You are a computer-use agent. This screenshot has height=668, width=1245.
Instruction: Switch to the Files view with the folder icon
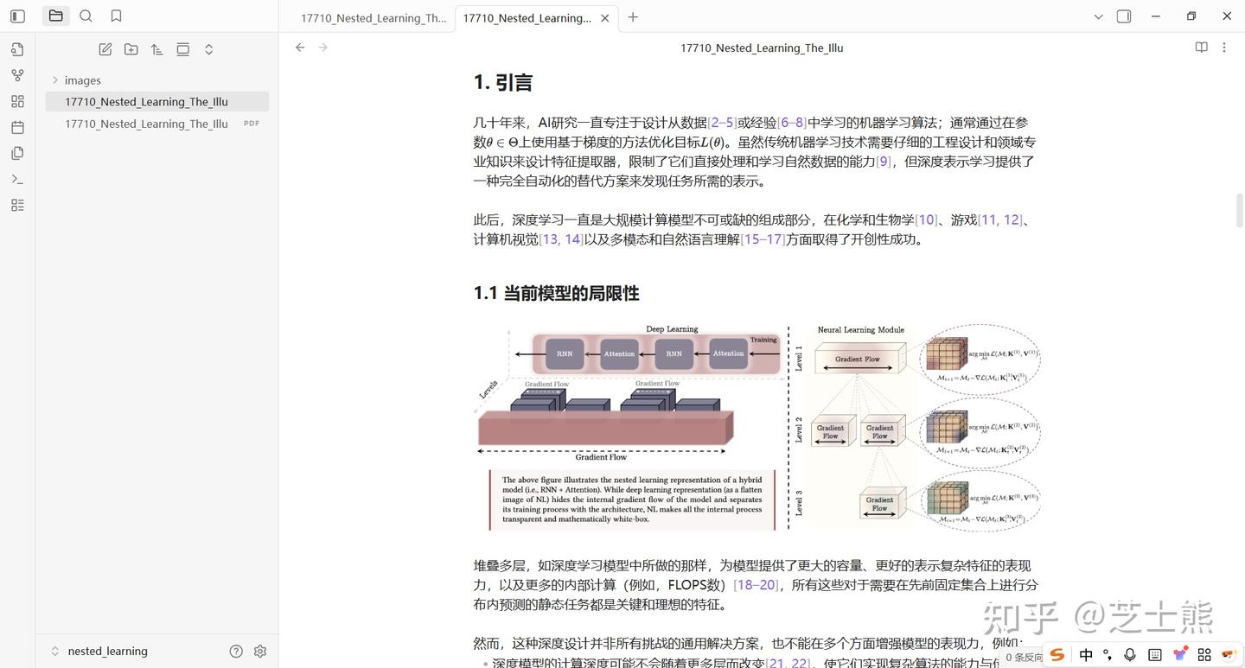coord(54,16)
